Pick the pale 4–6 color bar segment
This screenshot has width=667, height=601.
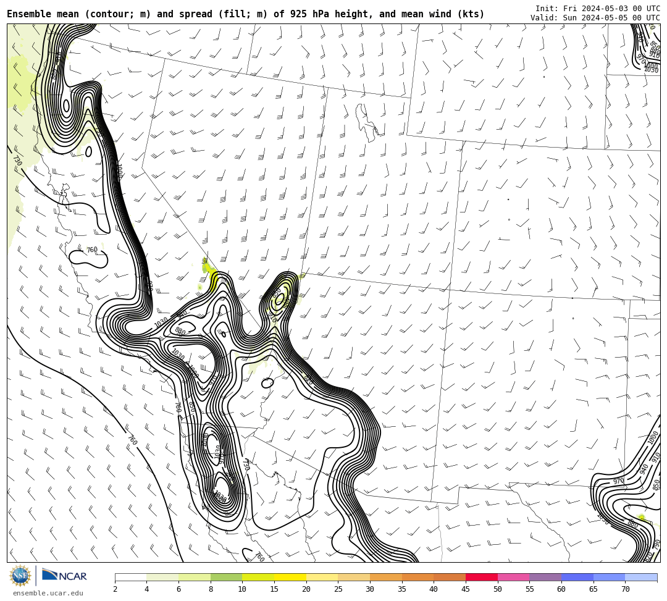click(162, 577)
